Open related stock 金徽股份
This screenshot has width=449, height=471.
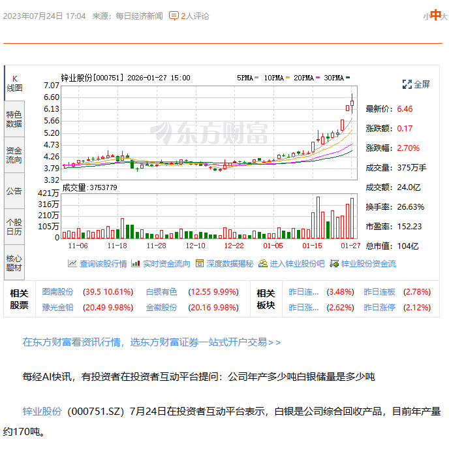[161, 307]
